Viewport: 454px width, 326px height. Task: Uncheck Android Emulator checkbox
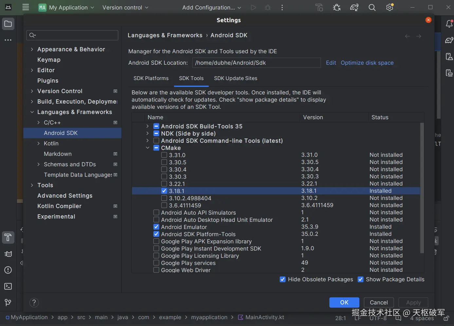[156, 227]
